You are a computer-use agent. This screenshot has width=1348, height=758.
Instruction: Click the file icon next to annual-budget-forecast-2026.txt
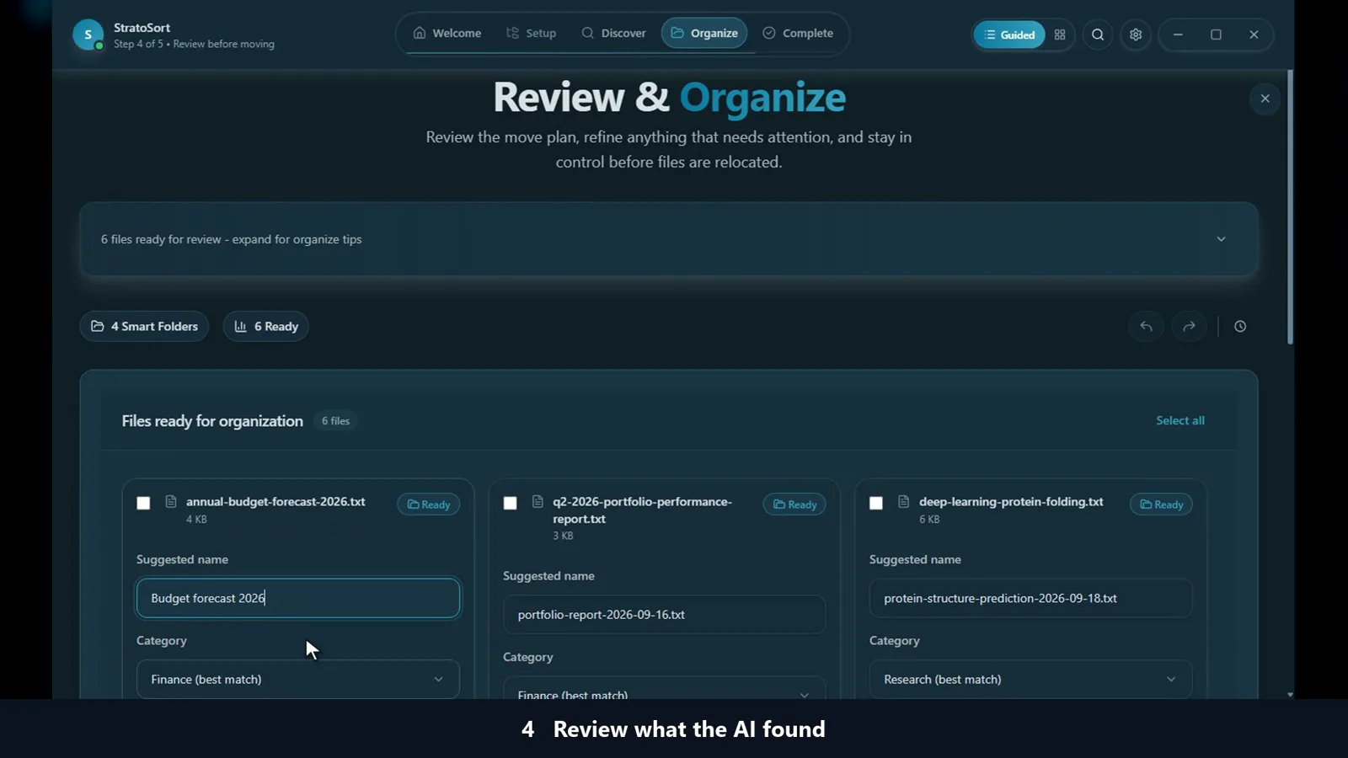pyautogui.click(x=171, y=501)
